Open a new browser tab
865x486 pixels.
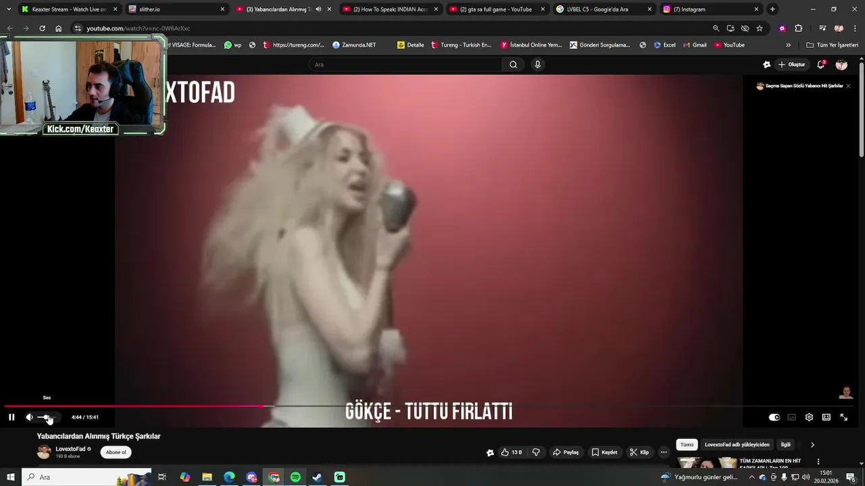pos(772,9)
